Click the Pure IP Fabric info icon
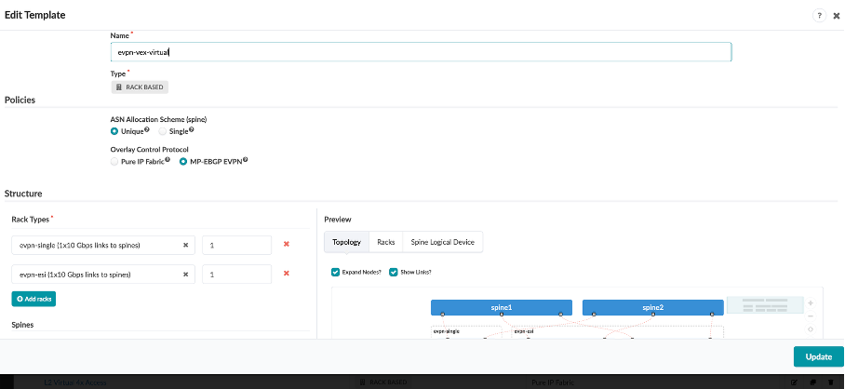This screenshot has height=389, width=845. pos(167,160)
